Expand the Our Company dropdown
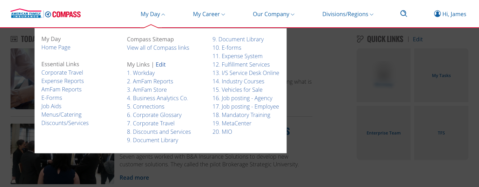The height and width of the screenshot is (187, 479). point(274,14)
